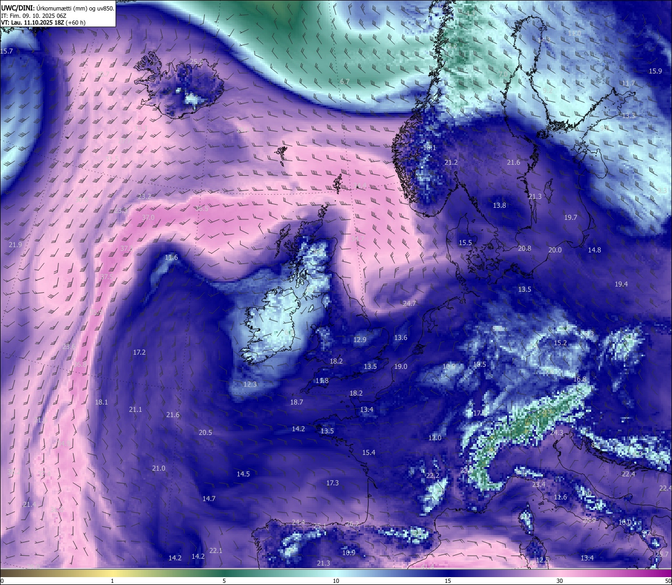Click the color bar tick label '30'

560,581
